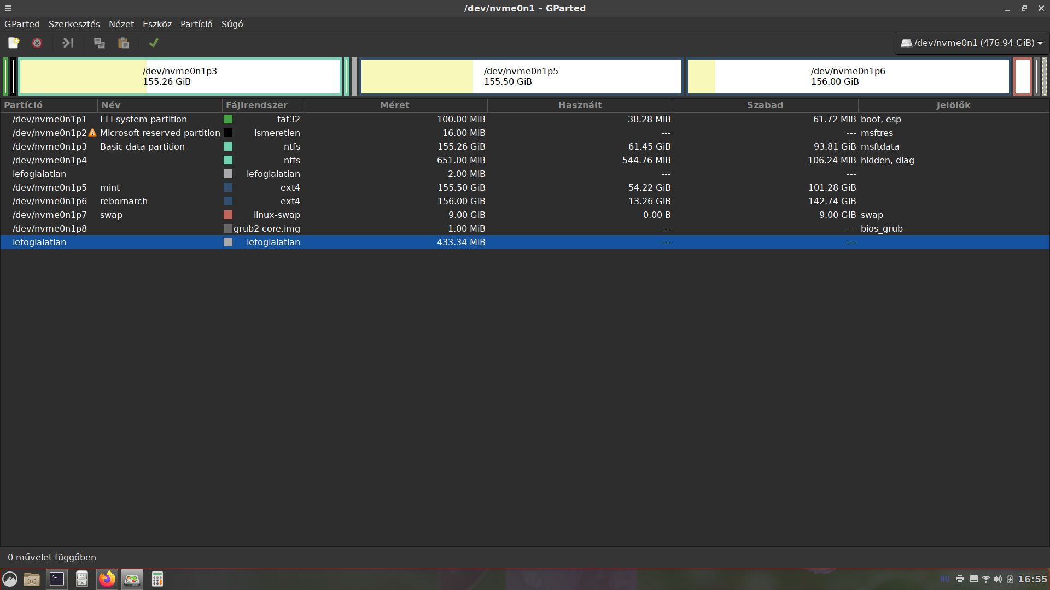Select the /dev/nvme0n1p6 partition row
The image size is (1050, 590).
[x=525, y=201]
